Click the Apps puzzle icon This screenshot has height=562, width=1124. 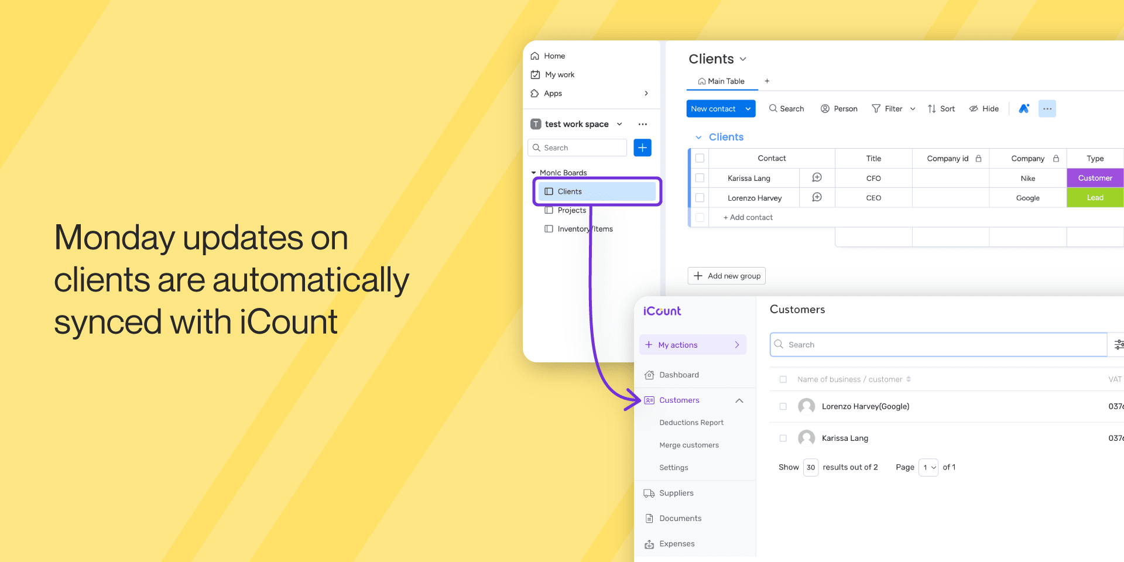click(534, 93)
